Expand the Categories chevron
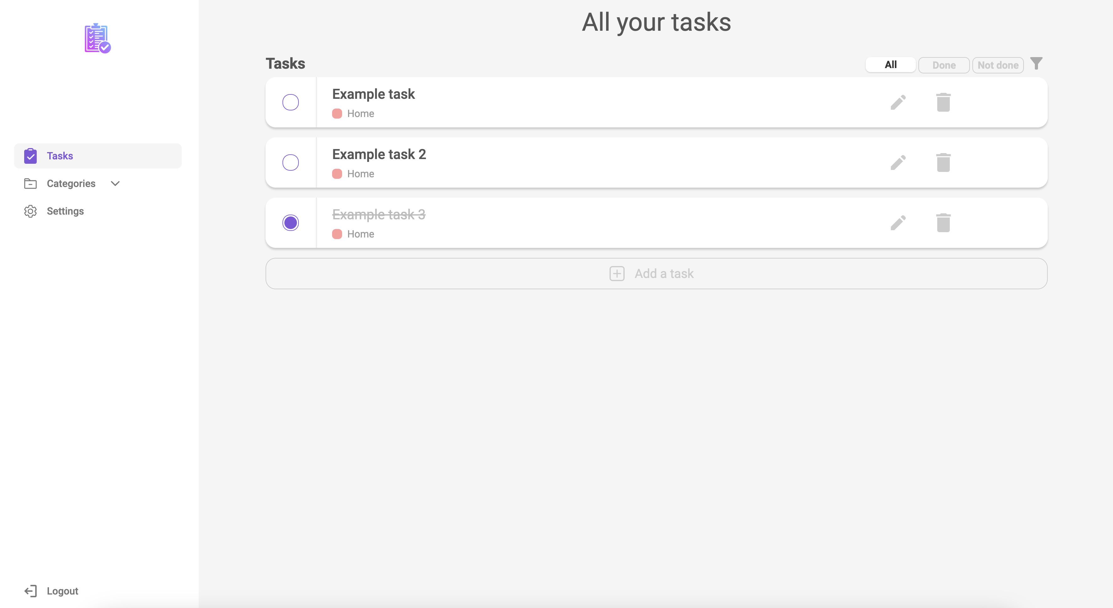The height and width of the screenshot is (608, 1113). click(115, 184)
